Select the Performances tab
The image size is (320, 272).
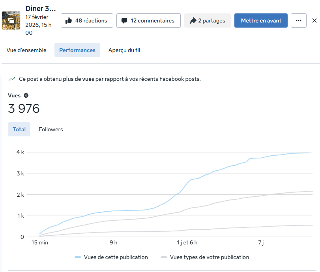77,50
